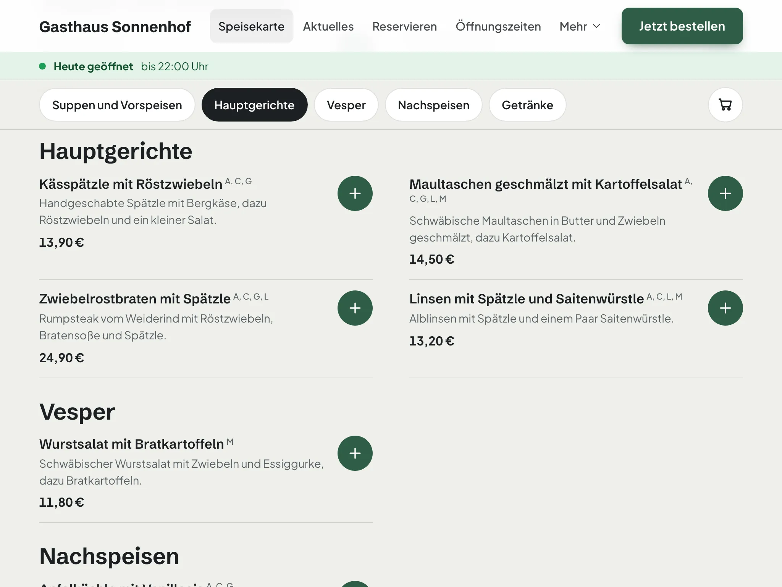Click the Jetzt bestellen button

(682, 26)
